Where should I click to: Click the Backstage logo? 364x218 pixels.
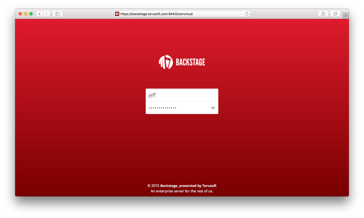[x=182, y=62]
